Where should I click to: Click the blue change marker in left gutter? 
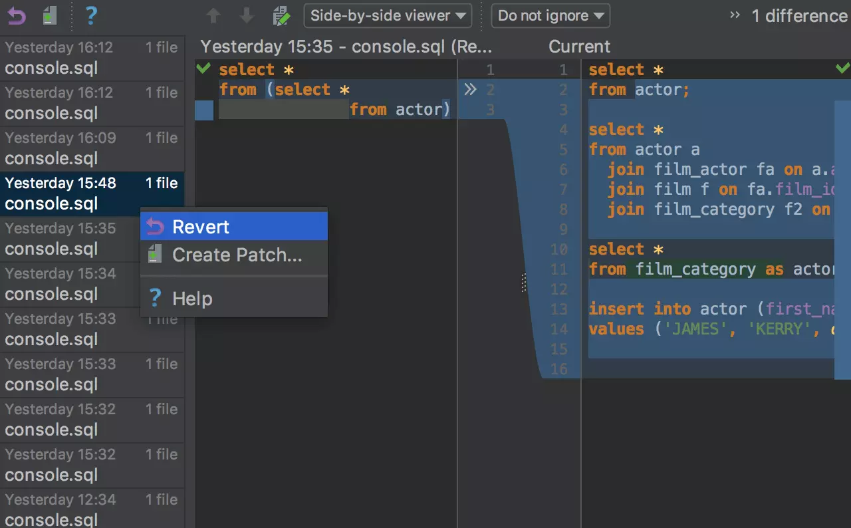coord(204,110)
